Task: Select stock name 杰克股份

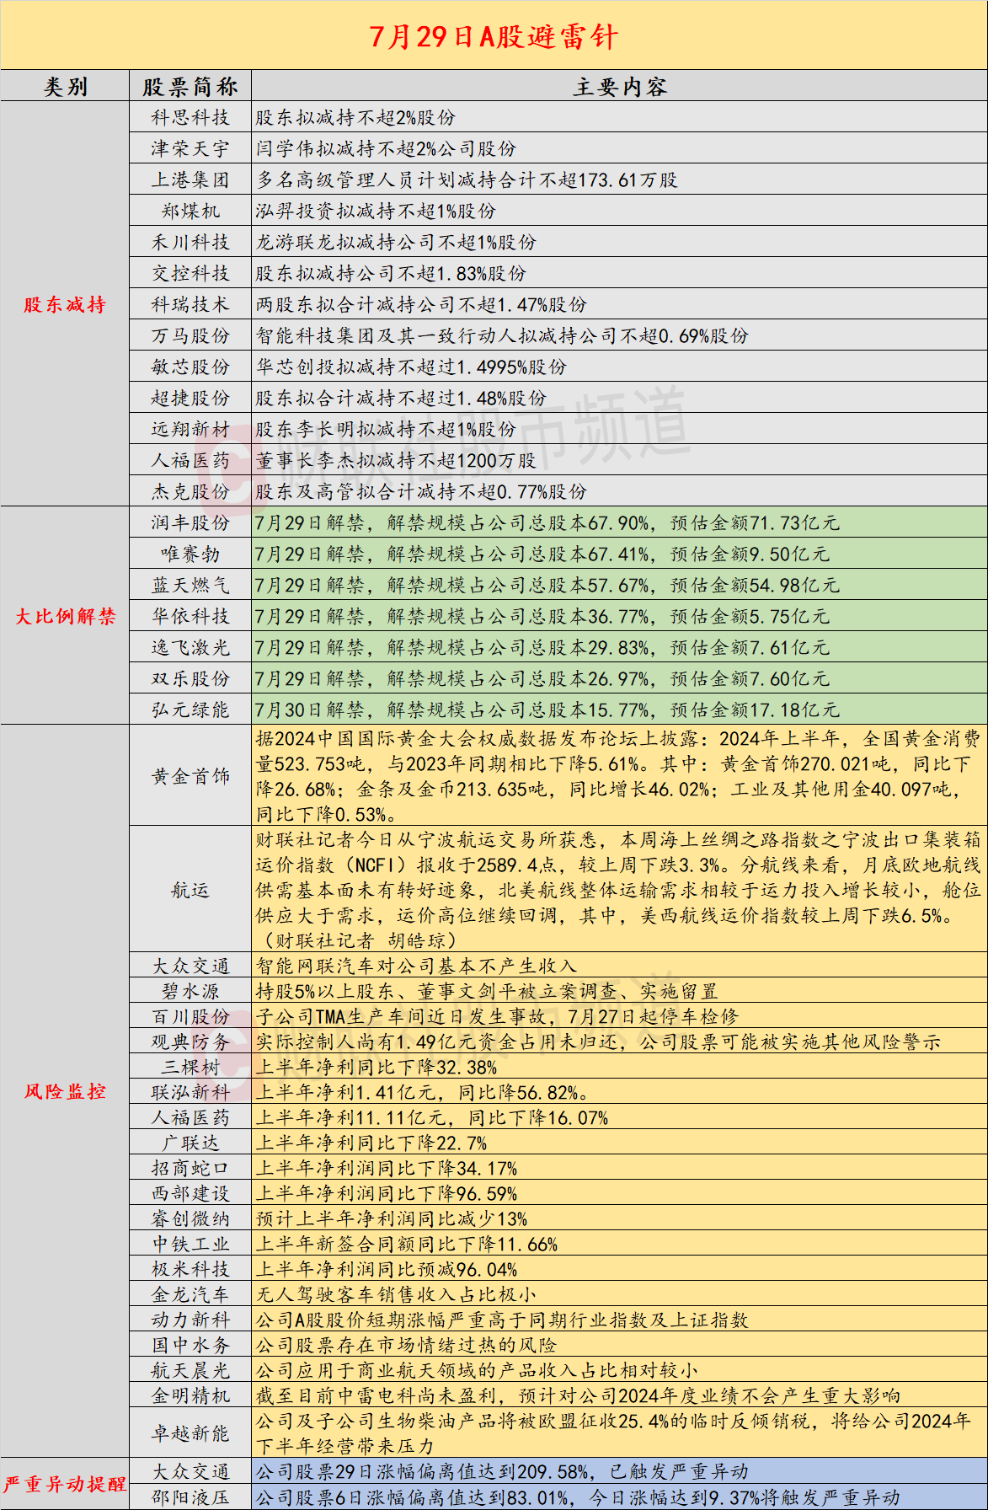Action: [190, 492]
